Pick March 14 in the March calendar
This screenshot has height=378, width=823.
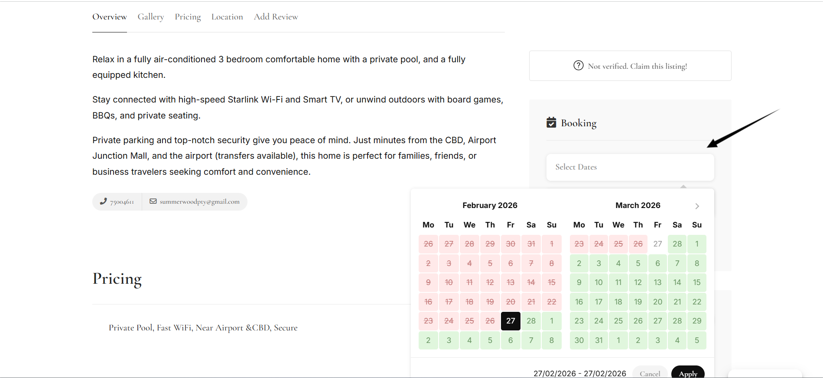[x=677, y=282]
